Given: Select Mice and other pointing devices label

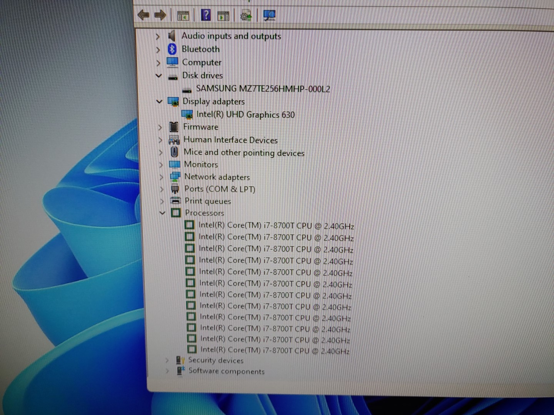Looking at the screenshot, I should [x=244, y=153].
